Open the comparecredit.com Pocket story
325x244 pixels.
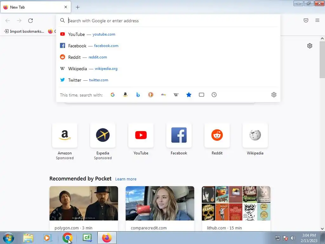click(160, 209)
